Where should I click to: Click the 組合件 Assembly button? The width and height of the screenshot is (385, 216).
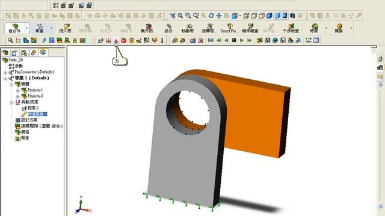point(14,28)
